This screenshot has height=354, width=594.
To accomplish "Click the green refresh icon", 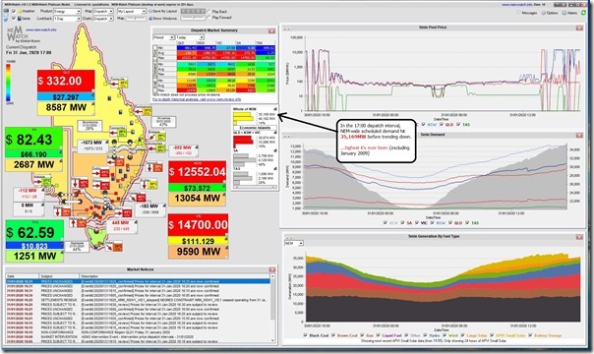I will [584, 13].
